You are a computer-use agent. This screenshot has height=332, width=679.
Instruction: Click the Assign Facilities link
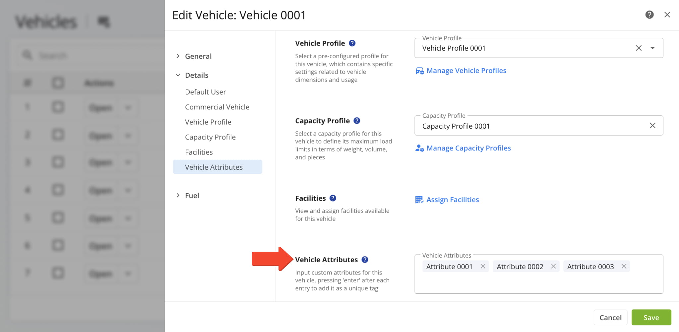point(452,200)
